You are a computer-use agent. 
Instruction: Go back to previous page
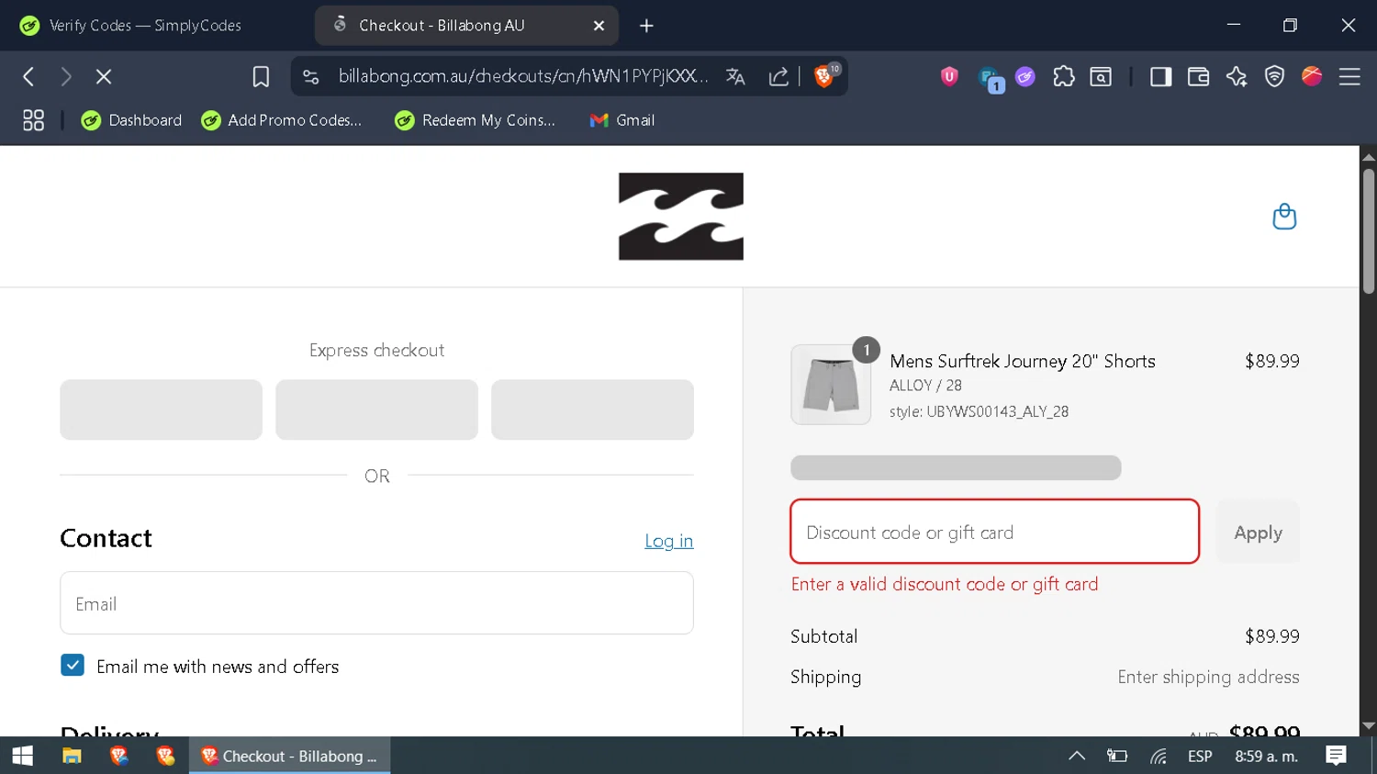28,77
